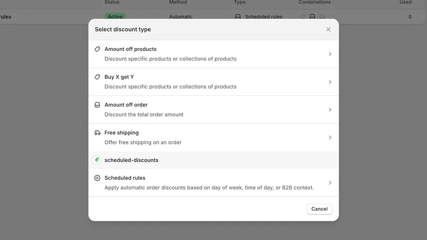Click the shipping combination icon in background row
Viewport: 427px width, 240px height.
tap(322, 17)
